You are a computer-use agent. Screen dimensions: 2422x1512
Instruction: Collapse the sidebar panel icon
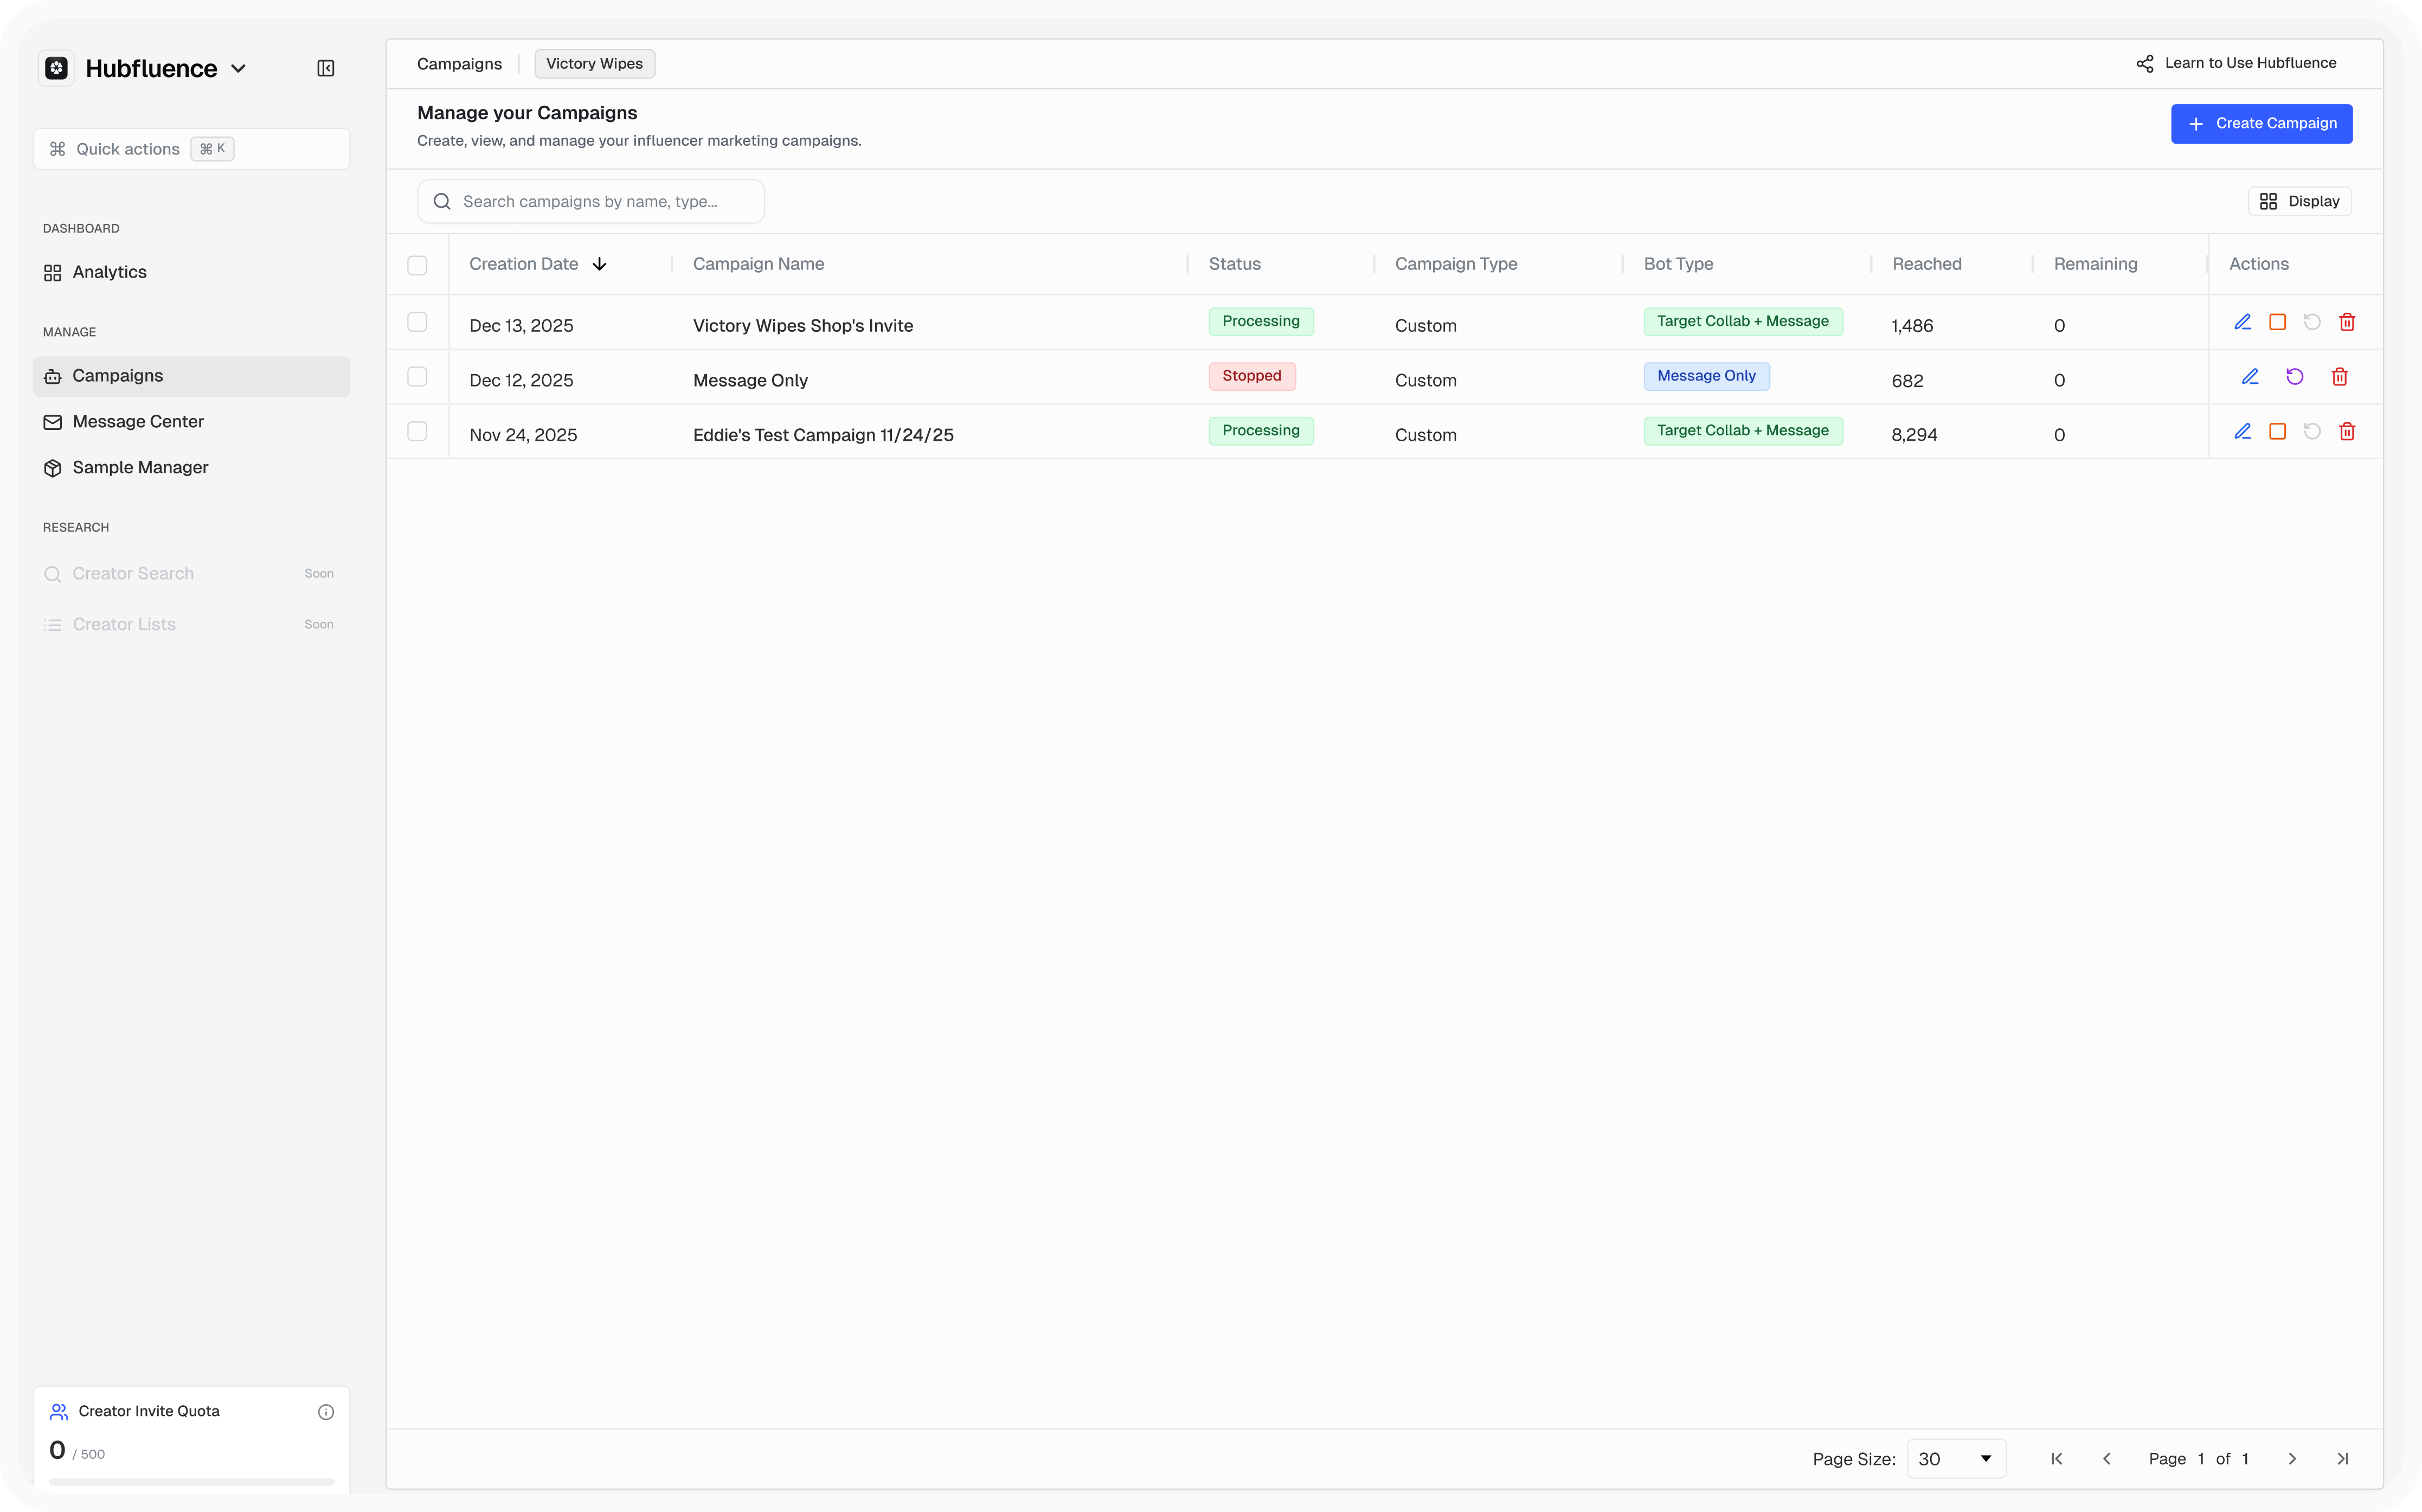click(325, 68)
